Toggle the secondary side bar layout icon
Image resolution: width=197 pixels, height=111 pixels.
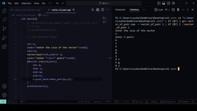tap(168, 3)
